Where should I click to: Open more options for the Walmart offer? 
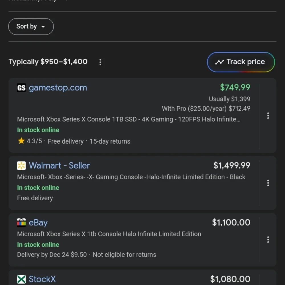coord(268,183)
